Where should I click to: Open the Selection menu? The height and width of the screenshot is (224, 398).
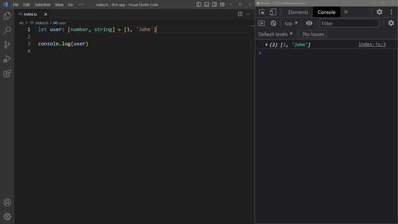[42, 4]
